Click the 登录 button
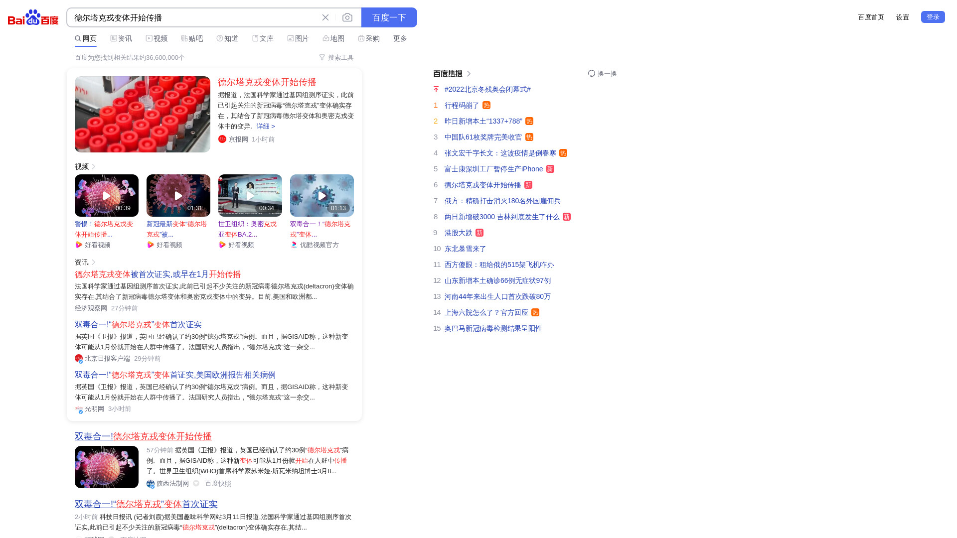957x538 pixels. [933, 17]
